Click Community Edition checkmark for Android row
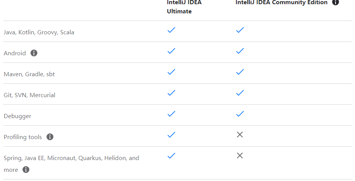This screenshot has height=181, width=355. 240,51
